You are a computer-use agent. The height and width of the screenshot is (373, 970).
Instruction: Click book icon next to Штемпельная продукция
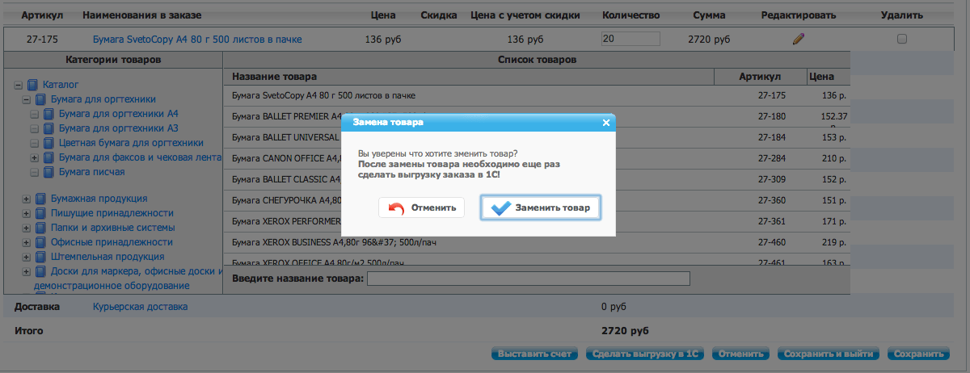tap(41, 257)
